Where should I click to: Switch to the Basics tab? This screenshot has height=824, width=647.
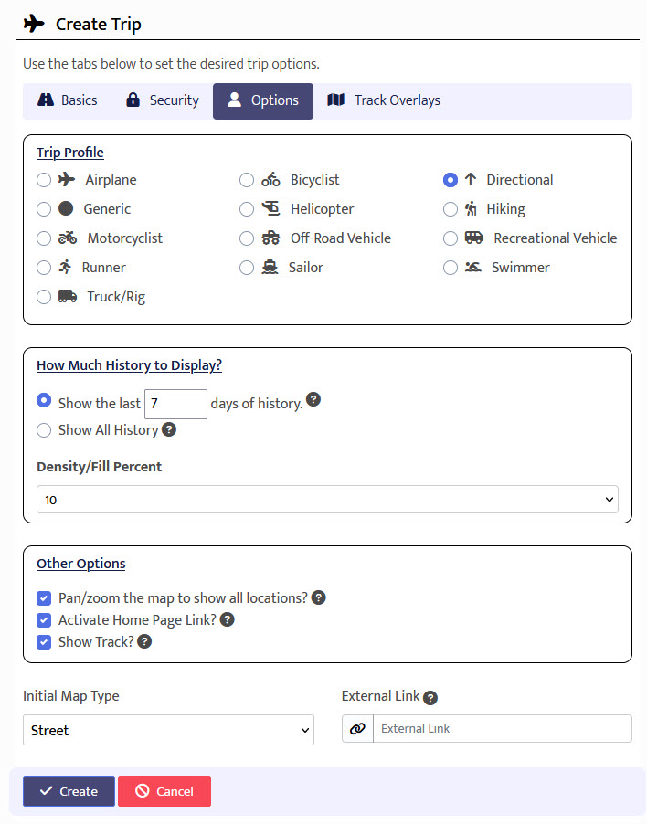[68, 100]
